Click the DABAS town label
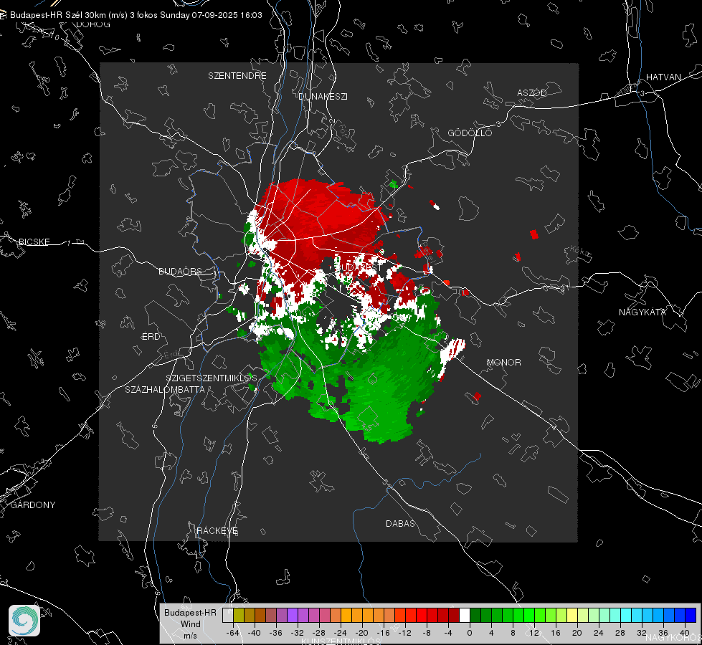The width and height of the screenshot is (702, 645). pos(400,523)
